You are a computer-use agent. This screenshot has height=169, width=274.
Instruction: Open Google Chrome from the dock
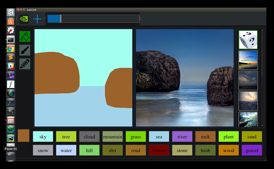(11, 49)
